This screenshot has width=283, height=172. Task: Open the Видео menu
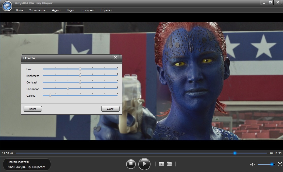pyautogui.click(x=71, y=10)
